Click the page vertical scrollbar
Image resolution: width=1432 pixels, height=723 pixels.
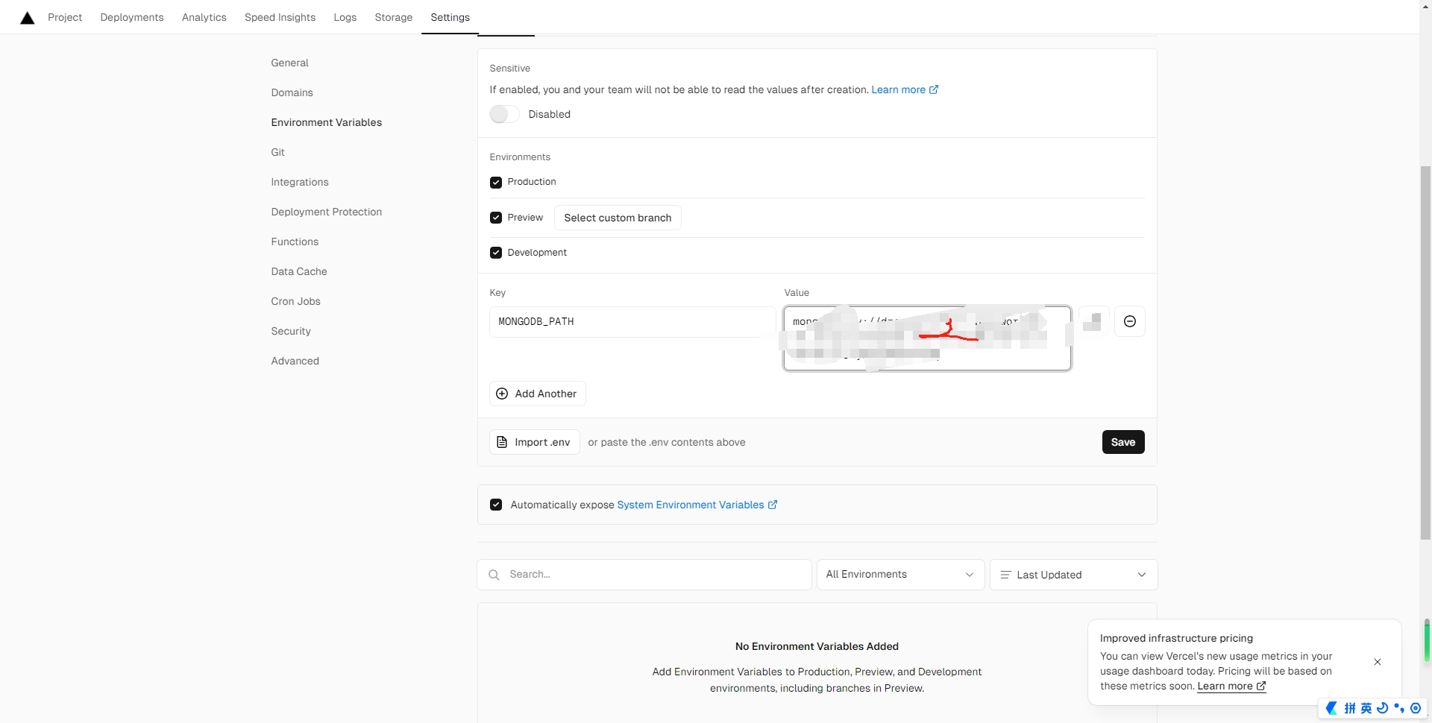[x=1425, y=350]
